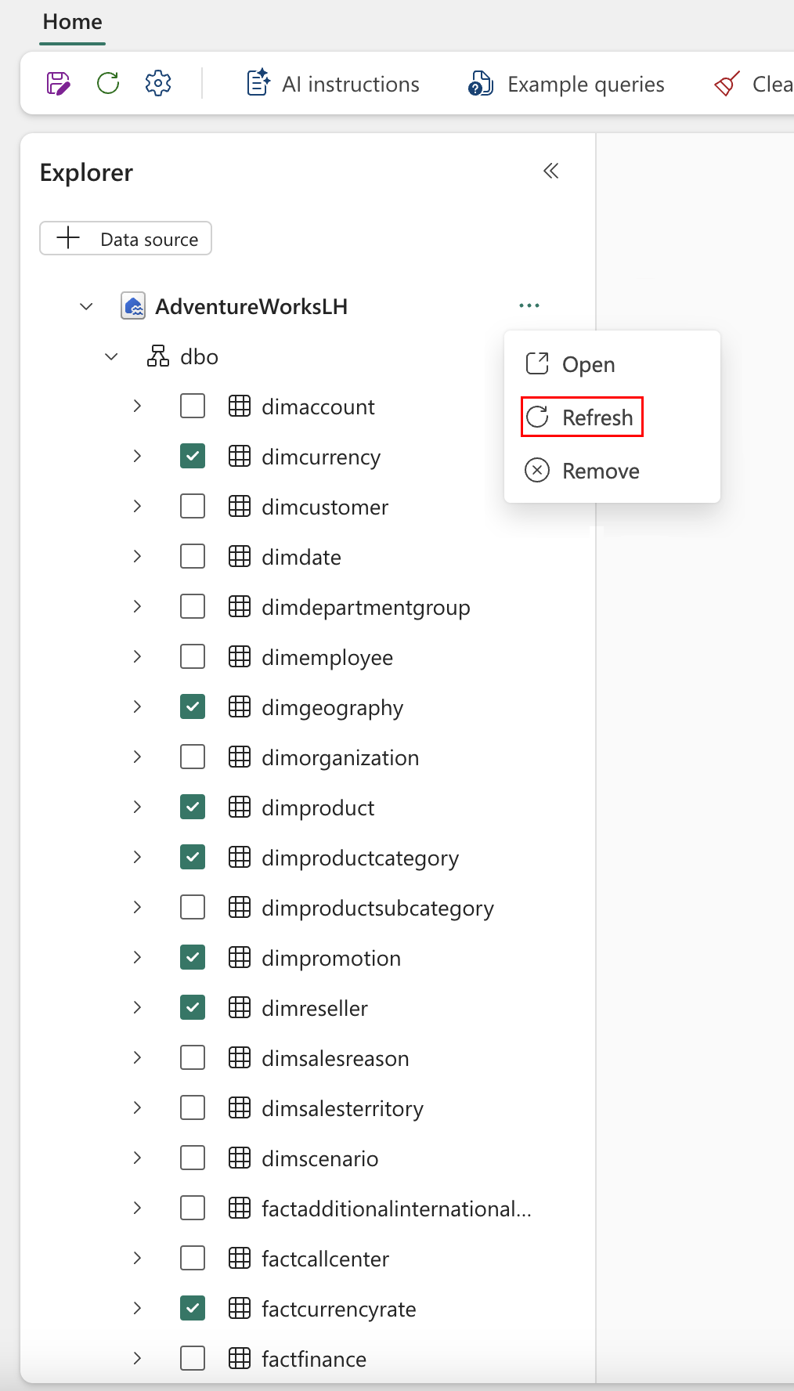Screen dimensions: 794x1391
Task: Click the red broom clear icon
Action: click(727, 83)
